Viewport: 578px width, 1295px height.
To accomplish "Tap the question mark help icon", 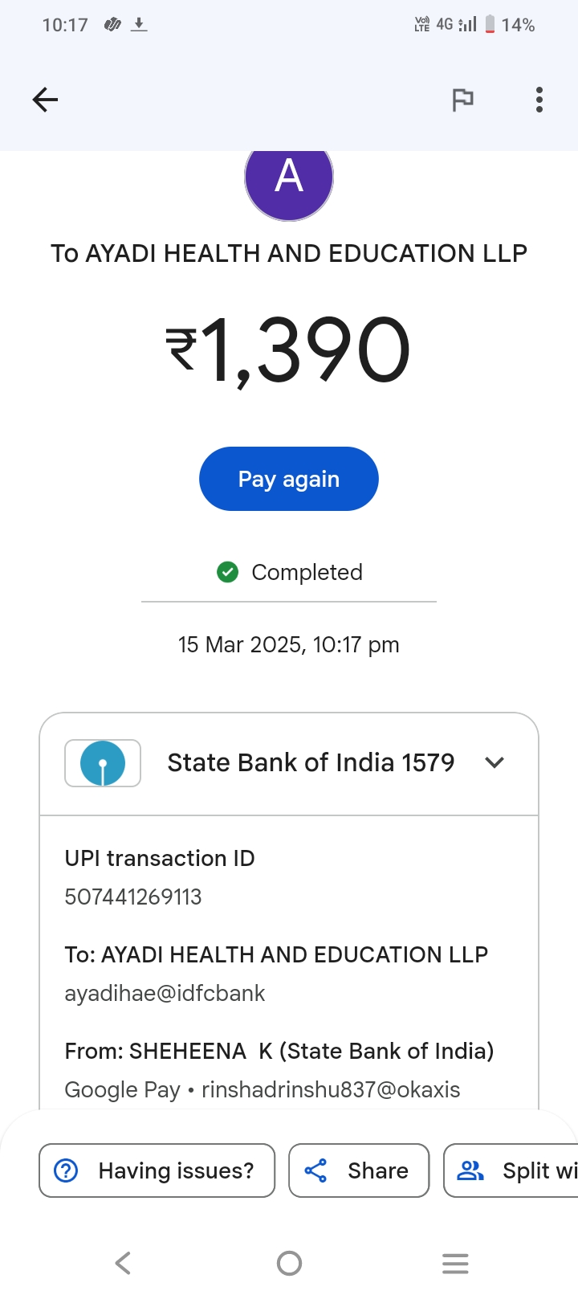I will coord(66,1170).
